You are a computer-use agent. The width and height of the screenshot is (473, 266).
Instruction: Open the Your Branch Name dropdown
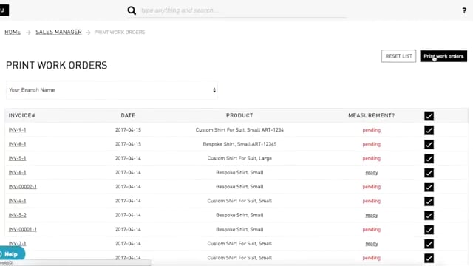point(112,90)
